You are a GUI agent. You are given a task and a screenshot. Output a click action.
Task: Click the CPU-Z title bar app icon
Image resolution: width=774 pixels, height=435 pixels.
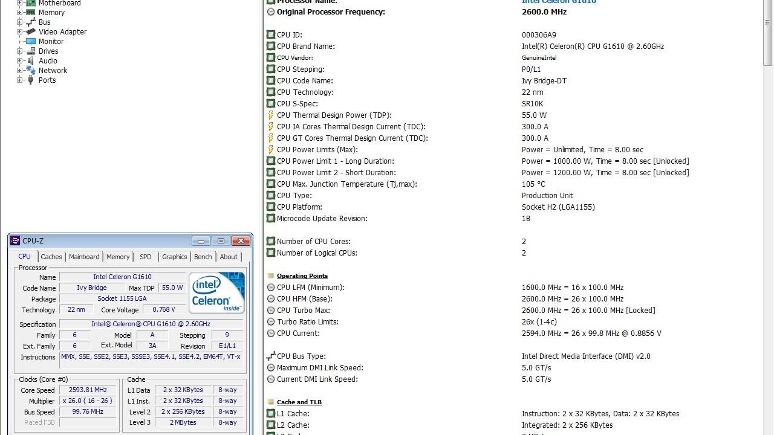tap(16, 240)
